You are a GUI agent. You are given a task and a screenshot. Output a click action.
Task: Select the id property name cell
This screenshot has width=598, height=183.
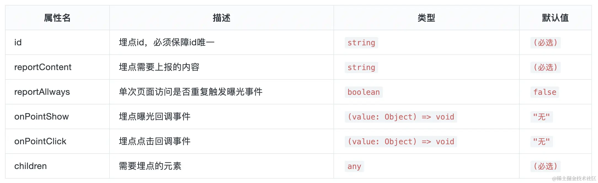18,43
